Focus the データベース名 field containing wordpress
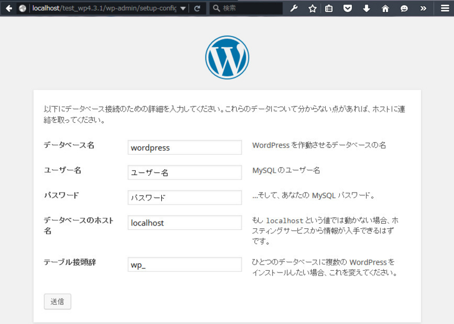The image size is (454, 324). [185, 147]
